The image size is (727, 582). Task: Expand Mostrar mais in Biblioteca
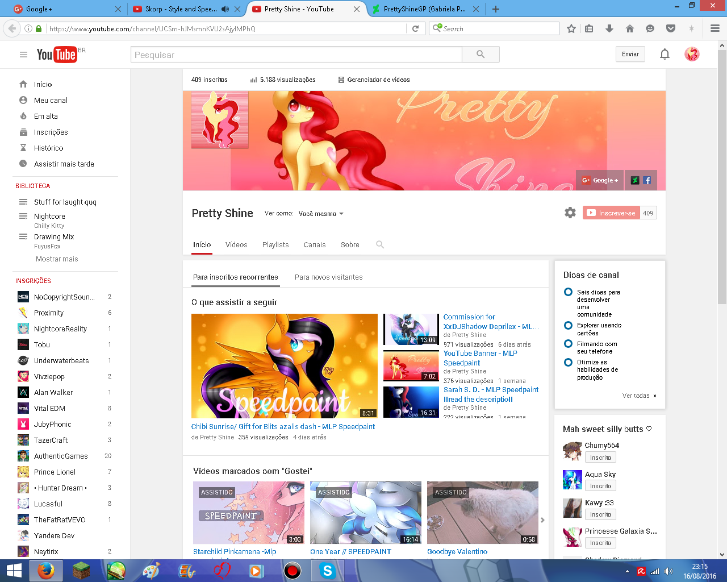coord(57,259)
